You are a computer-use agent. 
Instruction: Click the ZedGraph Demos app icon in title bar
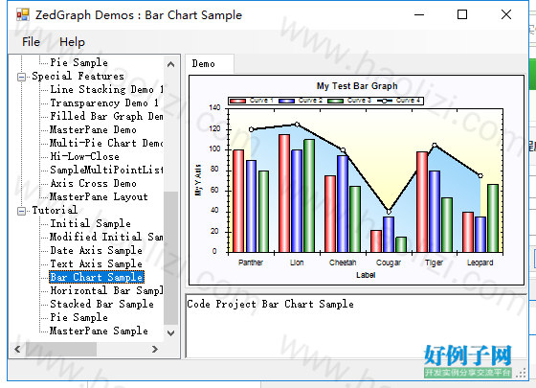tap(23, 14)
